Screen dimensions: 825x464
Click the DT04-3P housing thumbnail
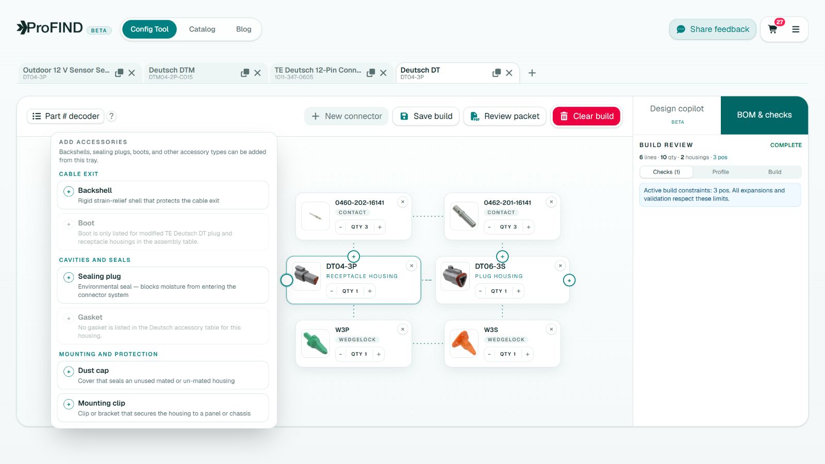click(306, 276)
